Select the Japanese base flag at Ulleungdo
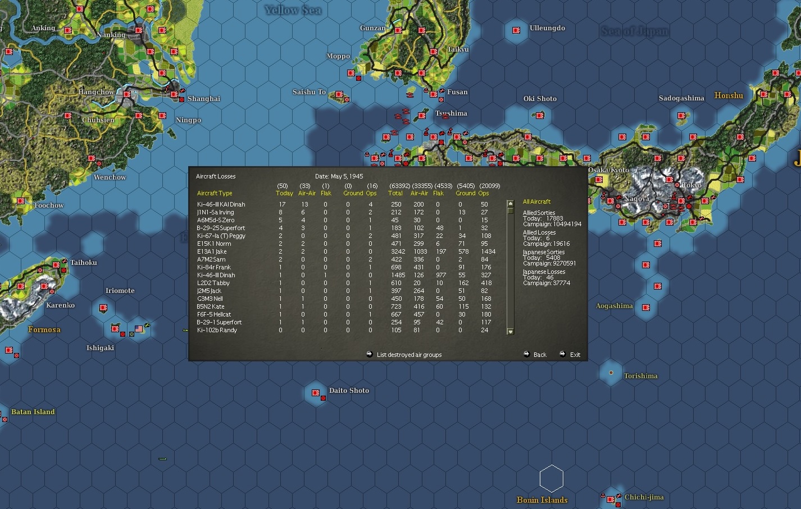801x509 pixels. pyautogui.click(x=516, y=29)
